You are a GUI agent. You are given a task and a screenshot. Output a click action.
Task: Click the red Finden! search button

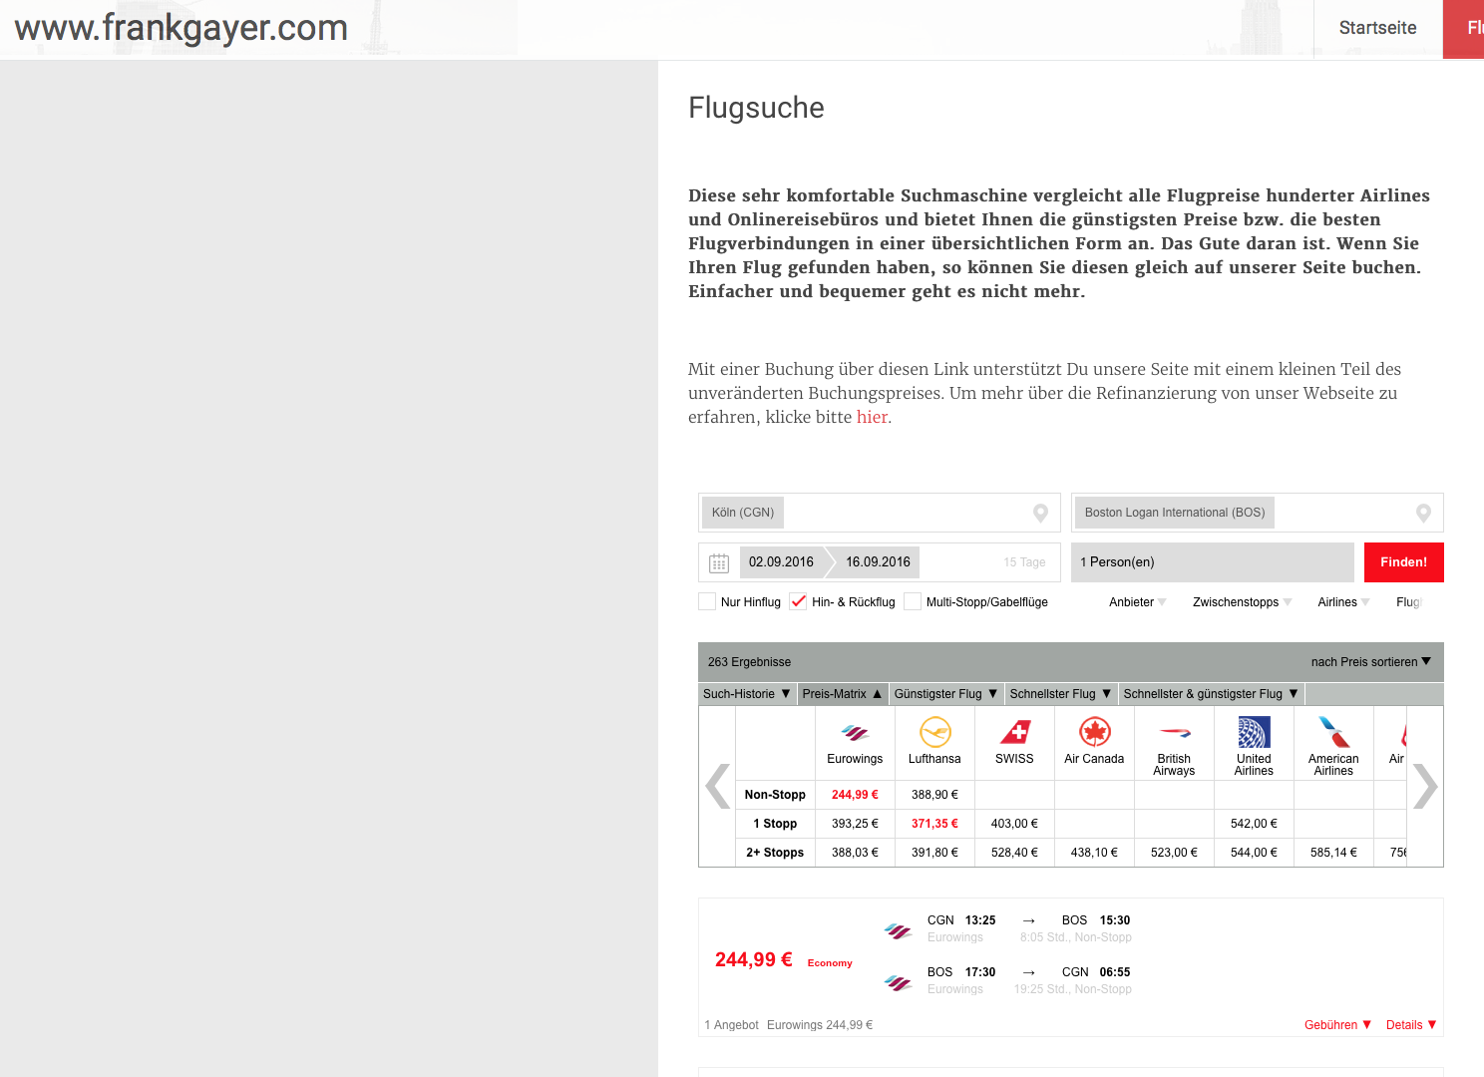pyautogui.click(x=1403, y=562)
